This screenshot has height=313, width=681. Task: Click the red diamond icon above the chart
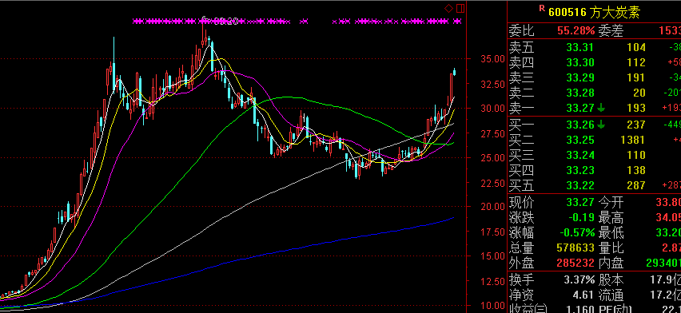click(448, 8)
